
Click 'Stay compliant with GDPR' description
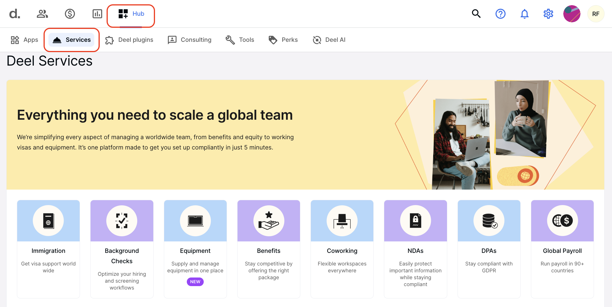point(489,267)
